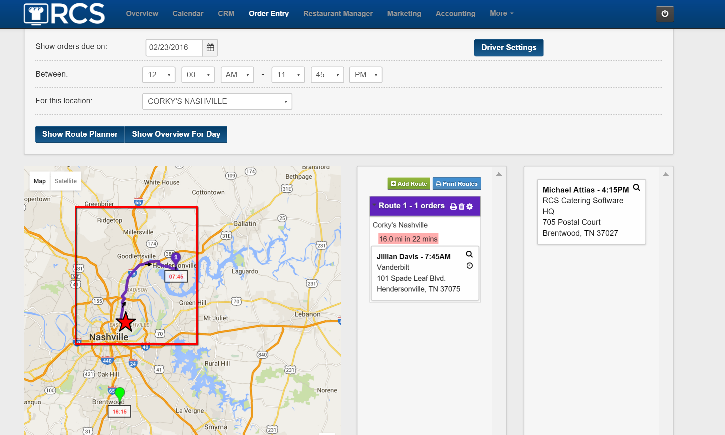
Task: Open Route 1 settings gear icon
Action: [470, 206]
